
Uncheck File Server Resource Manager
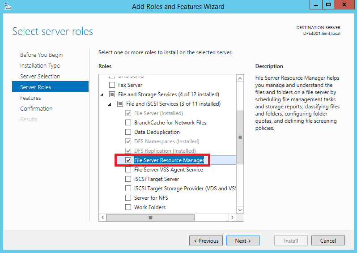pos(128,160)
